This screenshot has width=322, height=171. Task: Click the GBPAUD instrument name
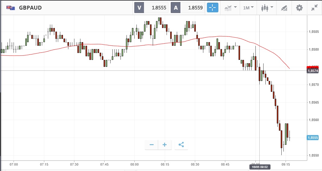pyautogui.click(x=30, y=8)
